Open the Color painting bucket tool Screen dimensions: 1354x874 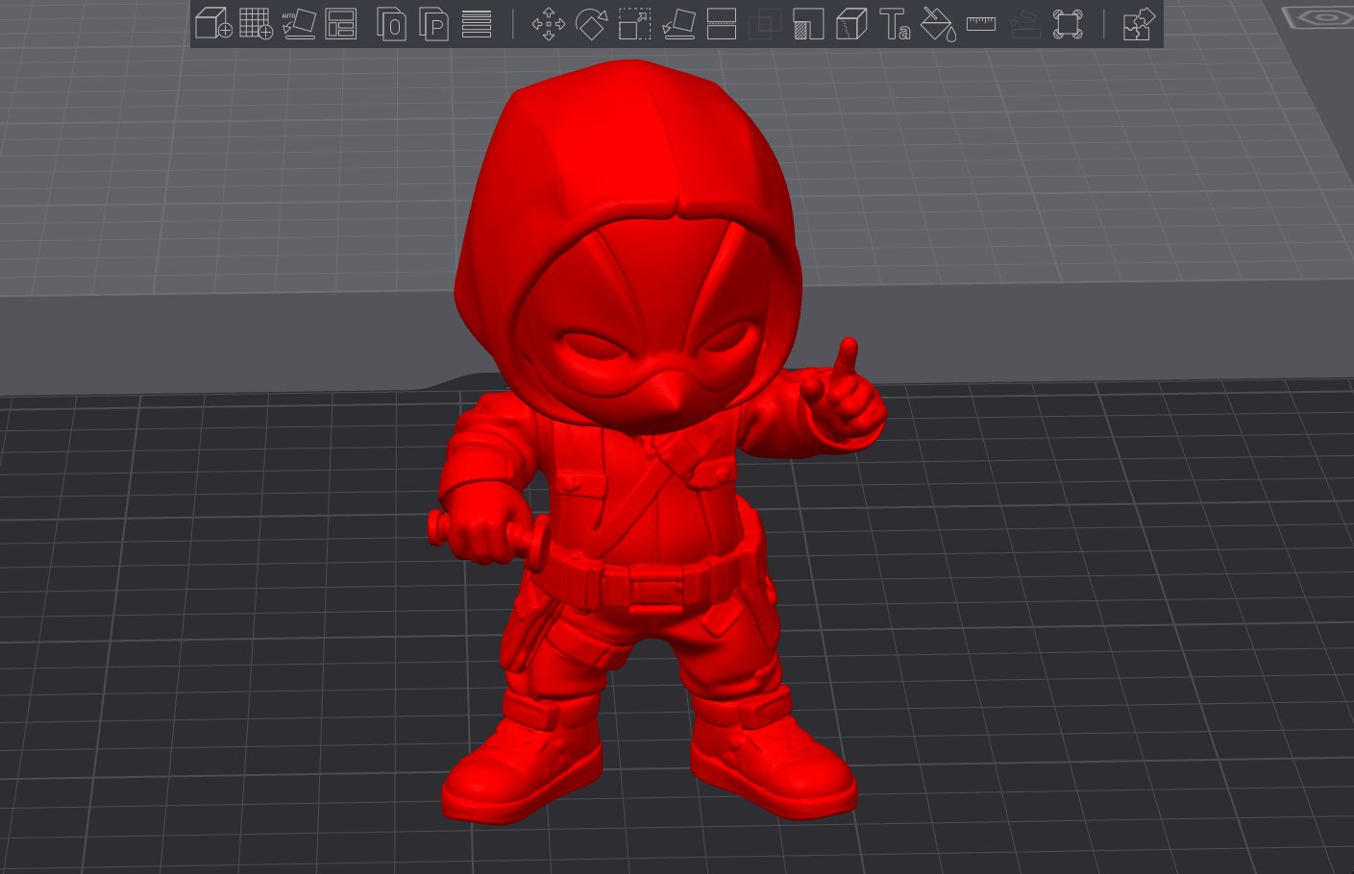[938, 23]
